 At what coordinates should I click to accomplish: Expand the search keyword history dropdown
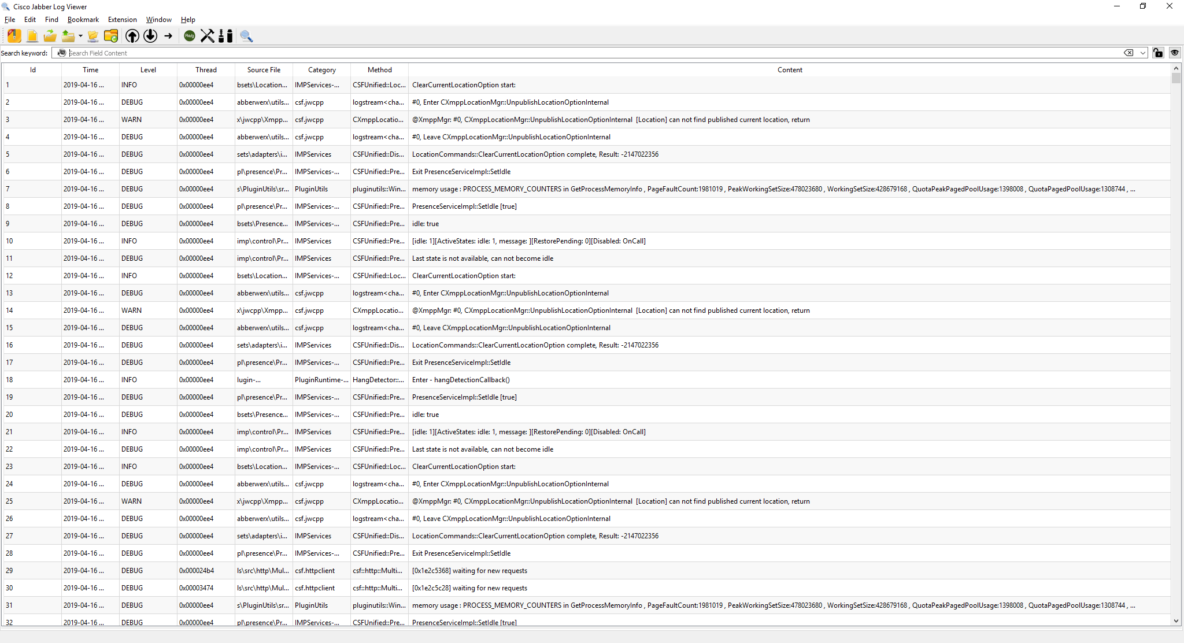click(1143, 53)
